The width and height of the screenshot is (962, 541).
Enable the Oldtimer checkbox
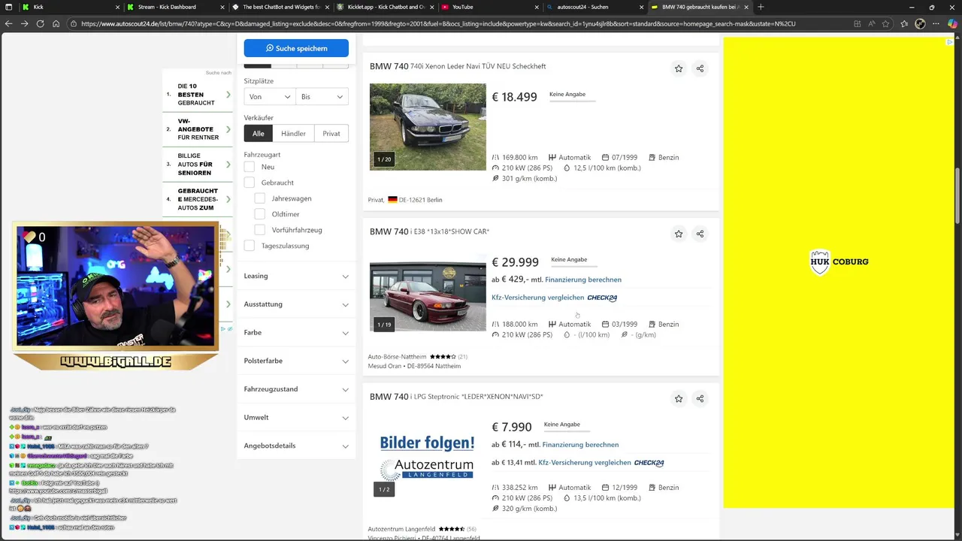pyautogui.click(x=260, y=214)
